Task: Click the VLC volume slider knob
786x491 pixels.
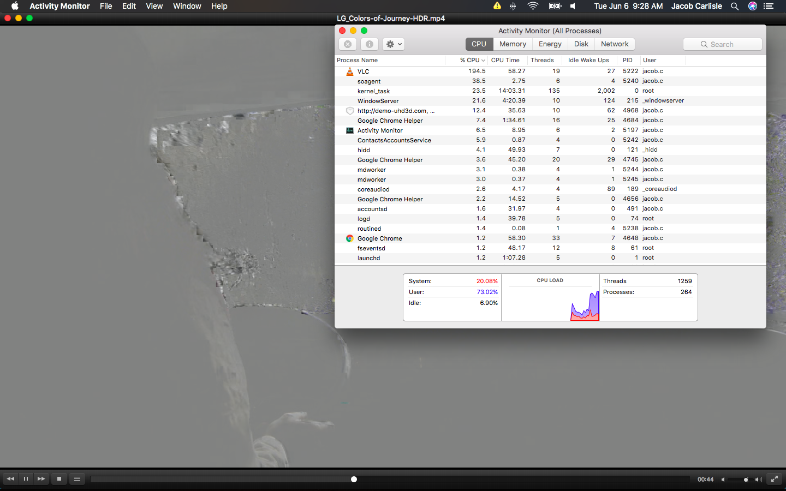Action: point(746,480)
